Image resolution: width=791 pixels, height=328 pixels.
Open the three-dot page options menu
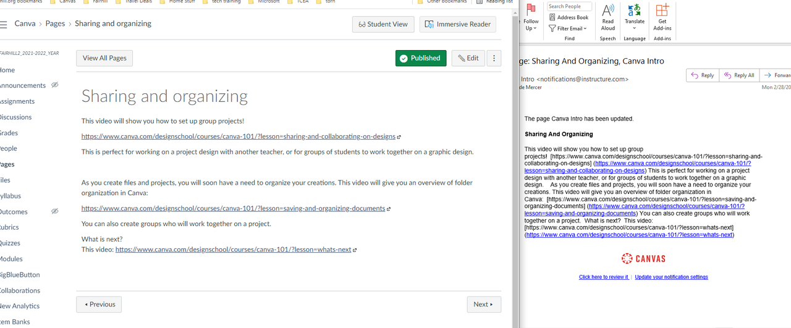point(494,58)
